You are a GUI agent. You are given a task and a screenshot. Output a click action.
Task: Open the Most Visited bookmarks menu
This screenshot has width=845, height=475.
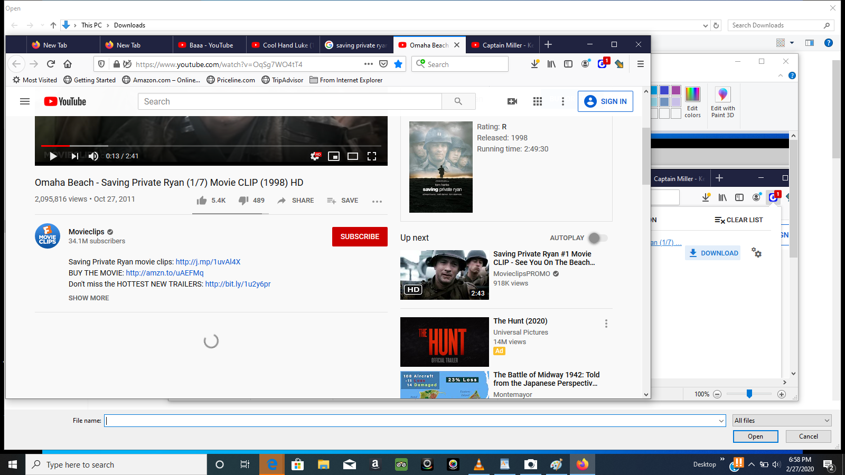35,80
